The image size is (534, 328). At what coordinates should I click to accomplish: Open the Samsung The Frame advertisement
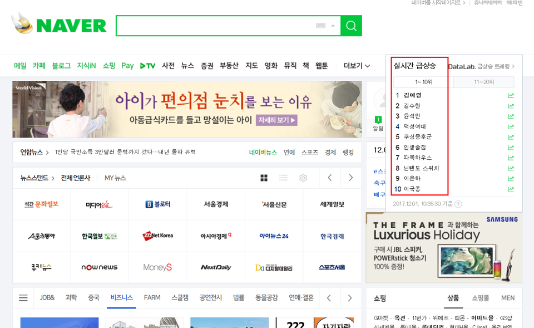click(x=444, y=248)
